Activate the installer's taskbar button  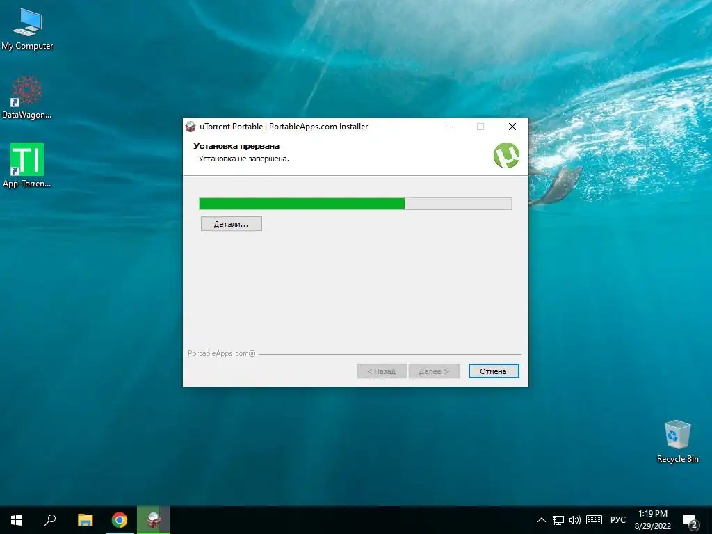click(x=154, y=520)
